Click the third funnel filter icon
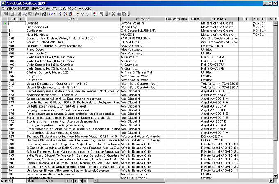Screen dimensions: 279x184 click(88, 14)
